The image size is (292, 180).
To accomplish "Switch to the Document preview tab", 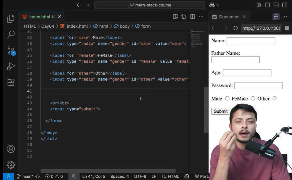I will click(229, 17).
